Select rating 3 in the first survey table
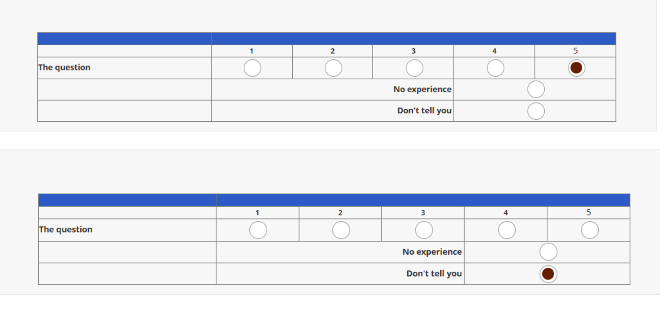Image resolution: width=665 pixels, height=319 pixels. (x=414, y=68)
